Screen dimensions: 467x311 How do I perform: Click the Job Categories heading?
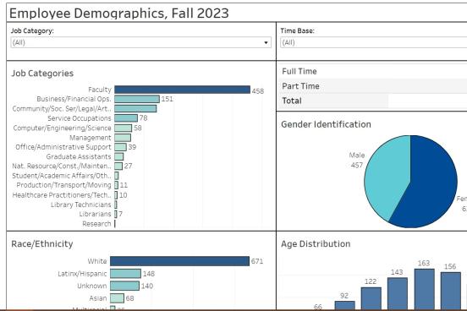point(42,74)
